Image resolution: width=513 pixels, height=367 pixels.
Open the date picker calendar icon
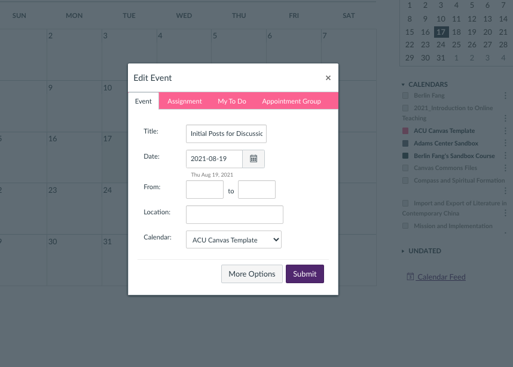[x=254, y=159]
